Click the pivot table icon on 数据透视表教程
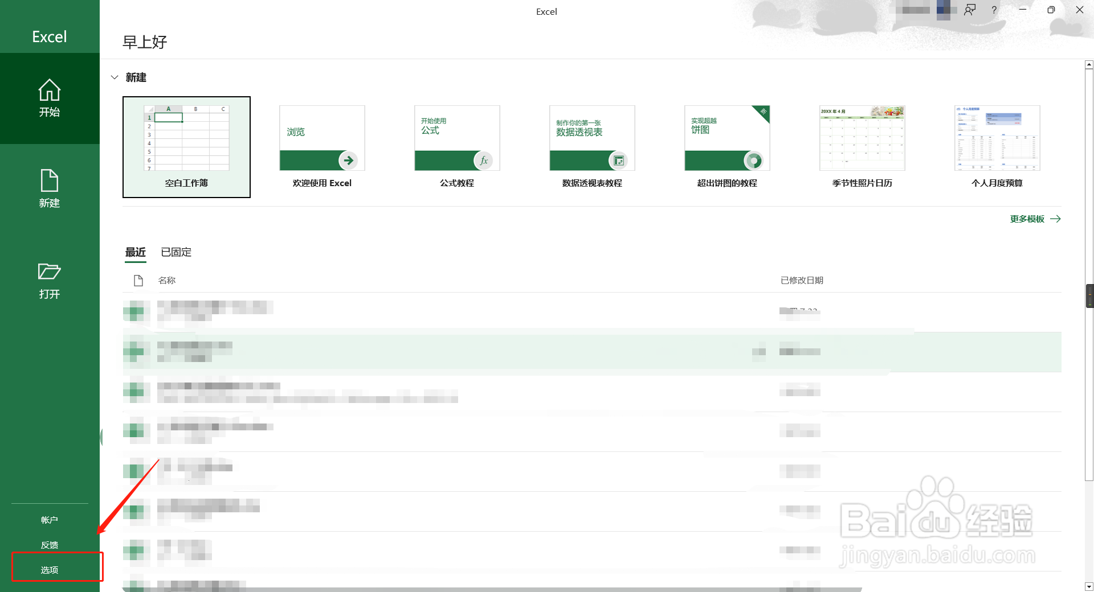This screenshot has width=1094, height=592. [x=618, y=161]
